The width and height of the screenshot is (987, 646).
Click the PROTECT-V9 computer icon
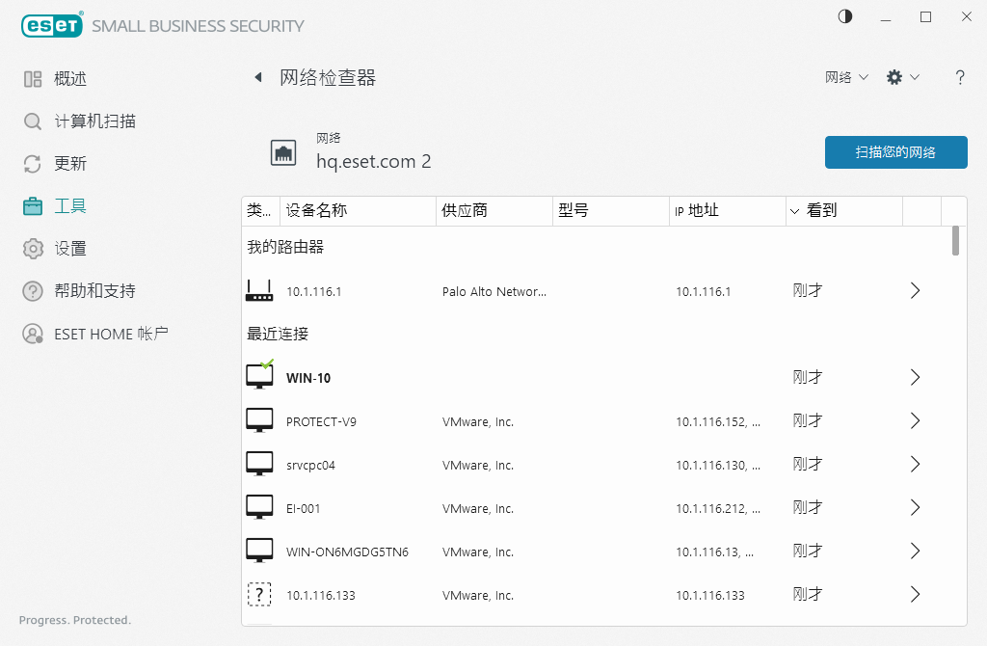click(x=259, y=420)
